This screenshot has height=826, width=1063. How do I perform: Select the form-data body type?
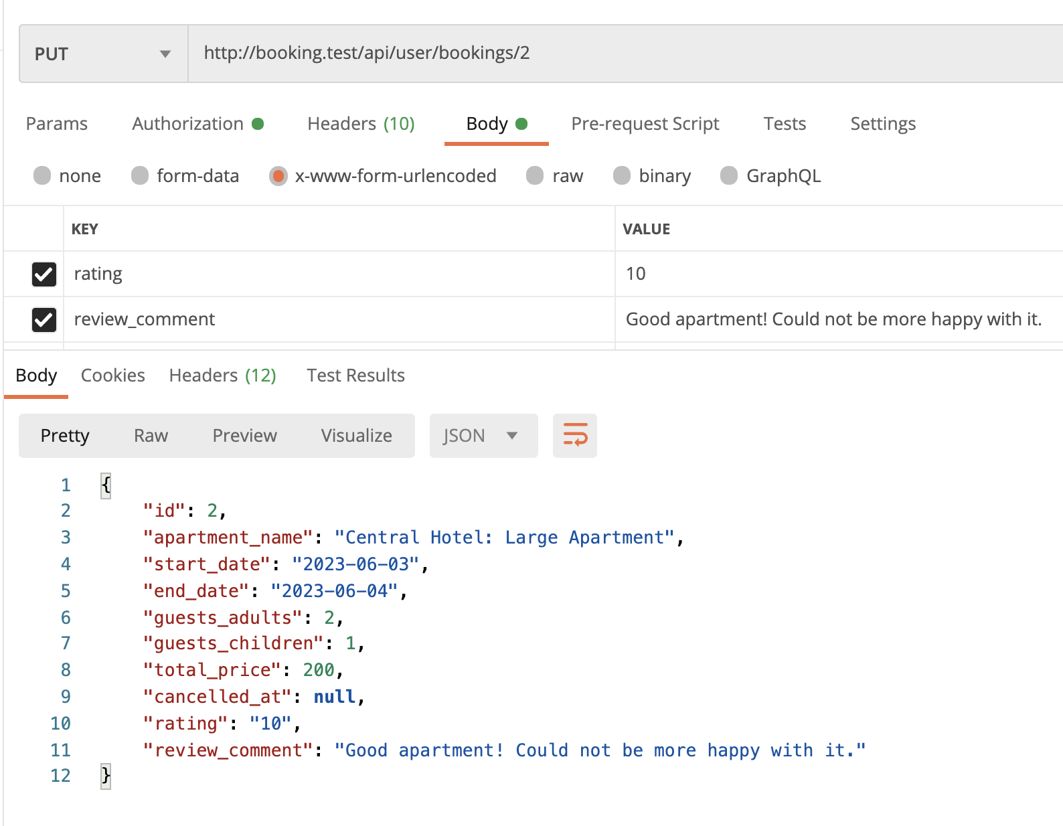pyautogui.click(x=140, y=175)
